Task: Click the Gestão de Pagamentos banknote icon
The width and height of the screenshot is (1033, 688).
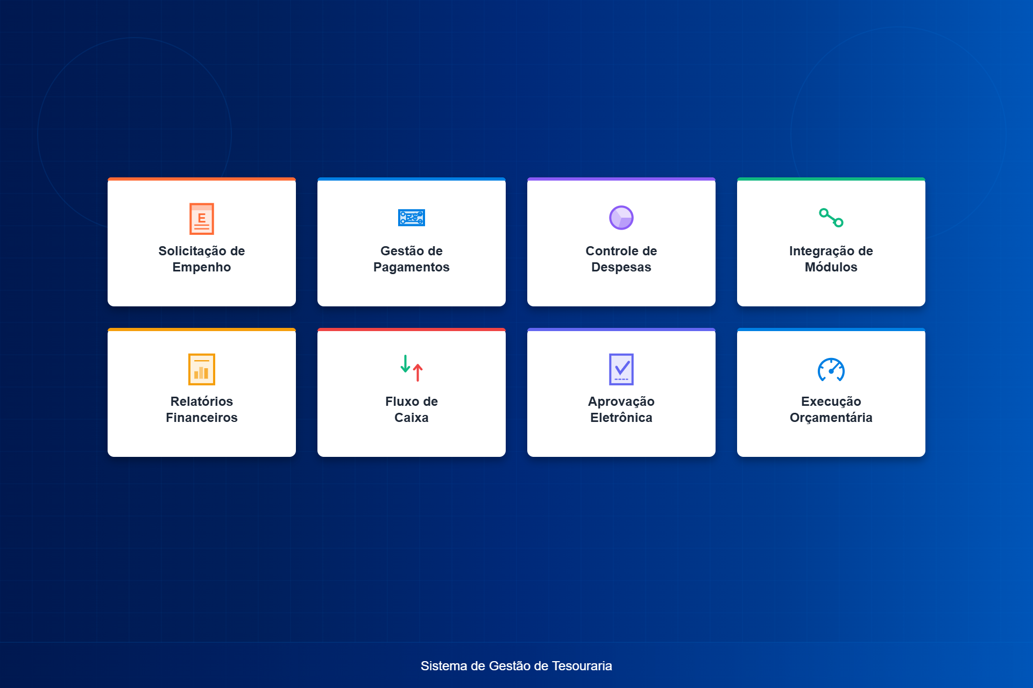Action: 412,218
